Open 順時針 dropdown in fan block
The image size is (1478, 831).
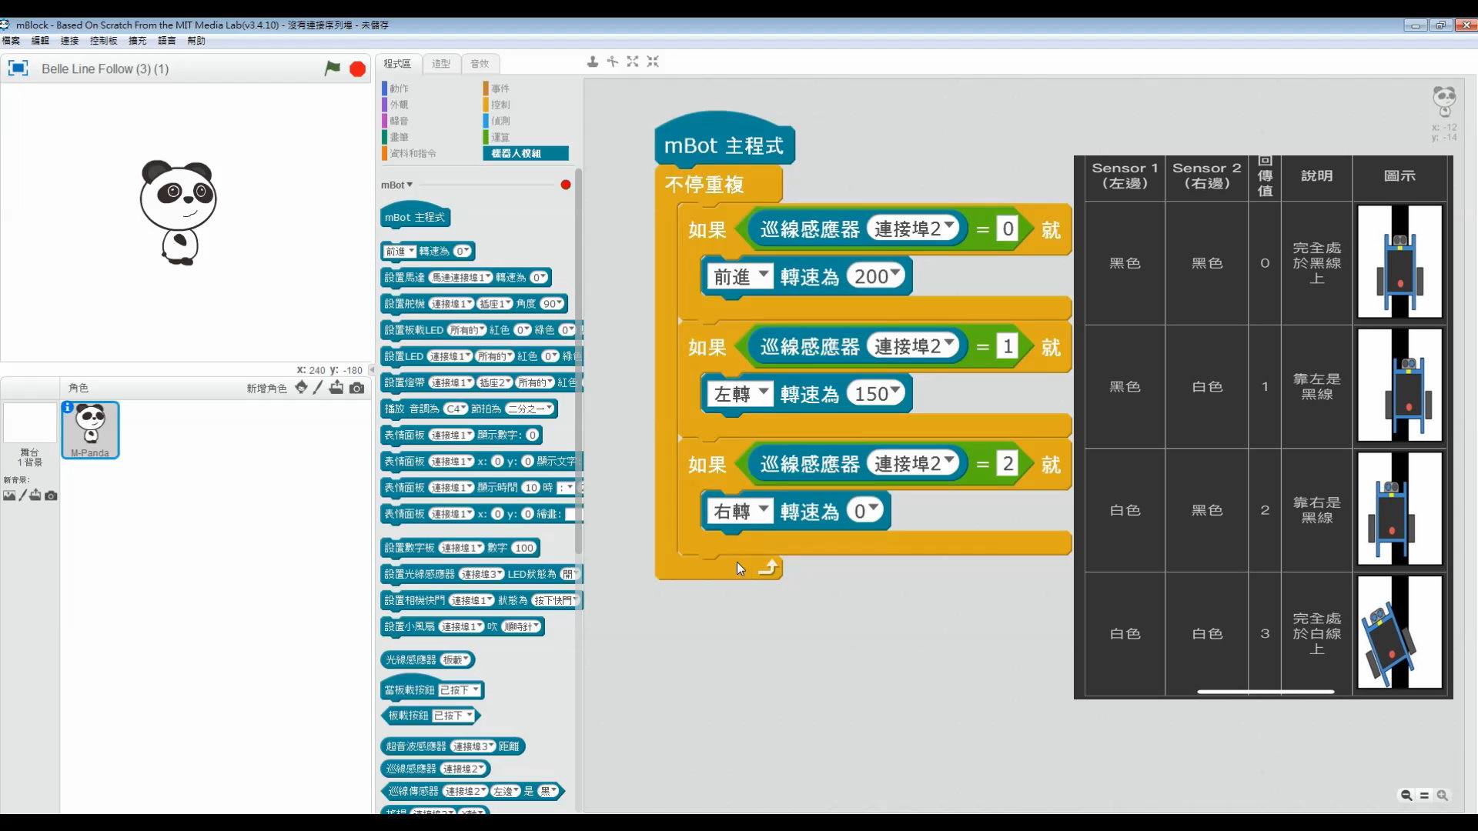click(522, 626)
